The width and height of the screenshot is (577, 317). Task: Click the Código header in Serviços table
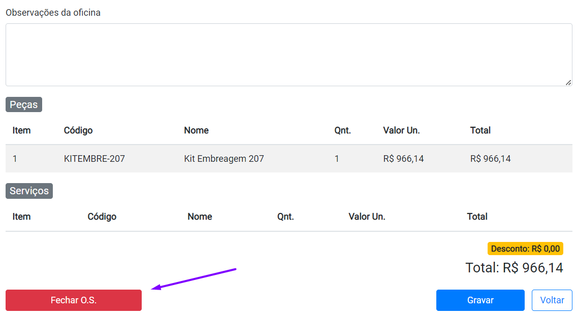(x=102, y=217)
